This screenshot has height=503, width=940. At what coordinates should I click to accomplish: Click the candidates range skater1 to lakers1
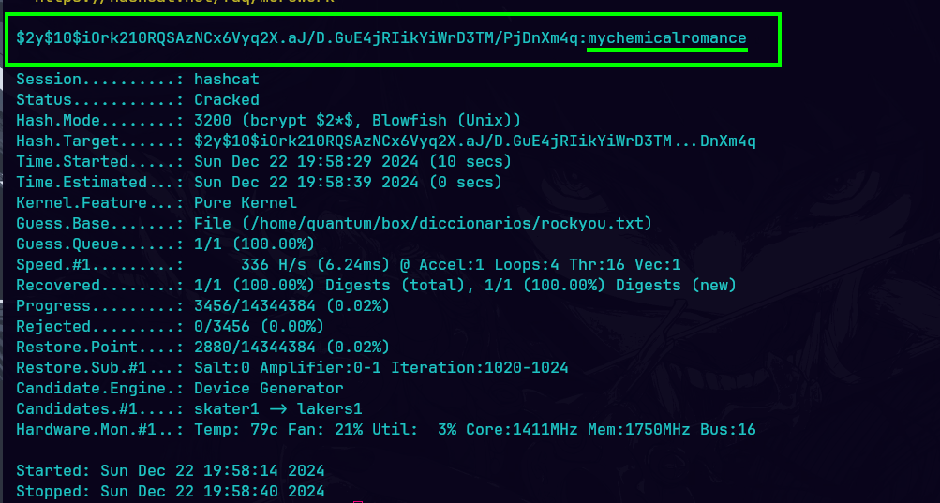pyautogui.click(x=277, y=408)
